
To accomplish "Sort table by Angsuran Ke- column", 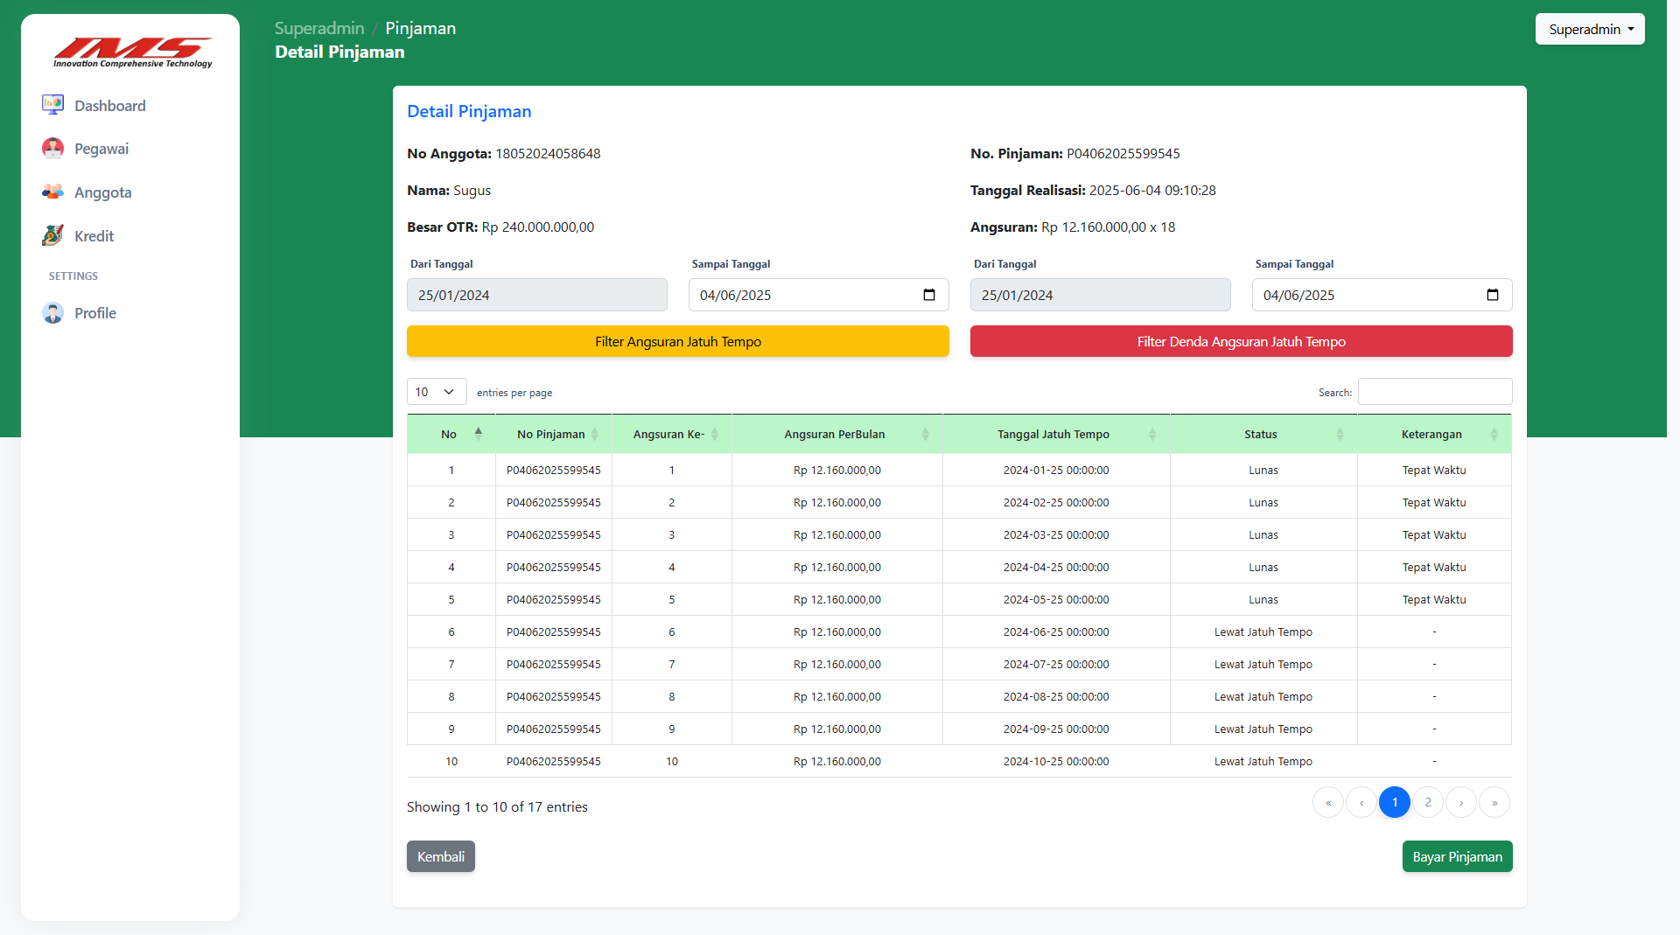I will coord(672,434).
